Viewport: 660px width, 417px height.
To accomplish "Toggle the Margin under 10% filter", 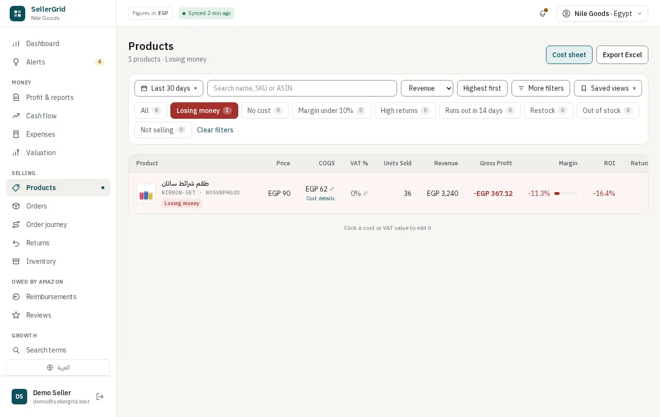I will [x=332, y=111].
